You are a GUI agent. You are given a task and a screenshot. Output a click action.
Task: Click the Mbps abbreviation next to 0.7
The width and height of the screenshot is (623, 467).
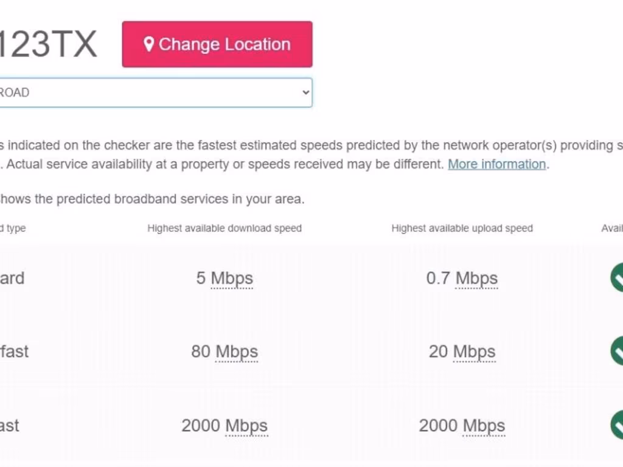477,278
